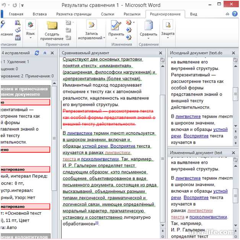
Task: Click the Redo icon in quick access toolbar
Action: [x=15, y=5]
